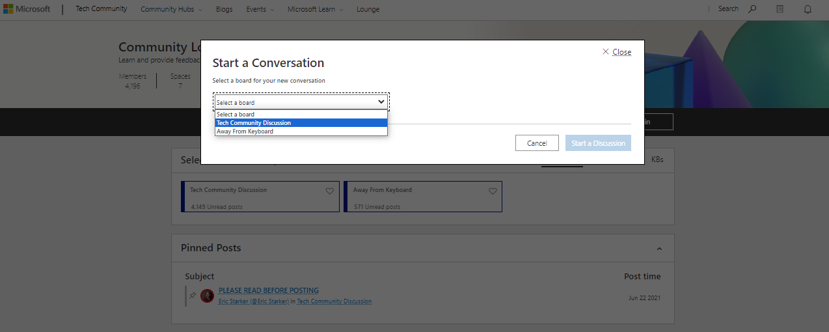This screenshot has height=332, width=829.
Task: Click the 4,149 Unread posts text
Action: click(x=217, y=207)
